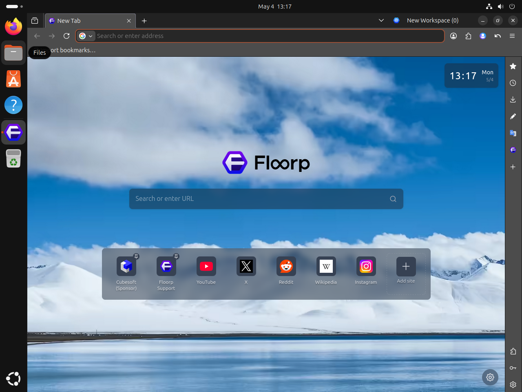Screen dimensions: 522x392
Task: Open Show Apps Ubuntu logo in dock
Action: pyautogui.click(x=13, y=379)
